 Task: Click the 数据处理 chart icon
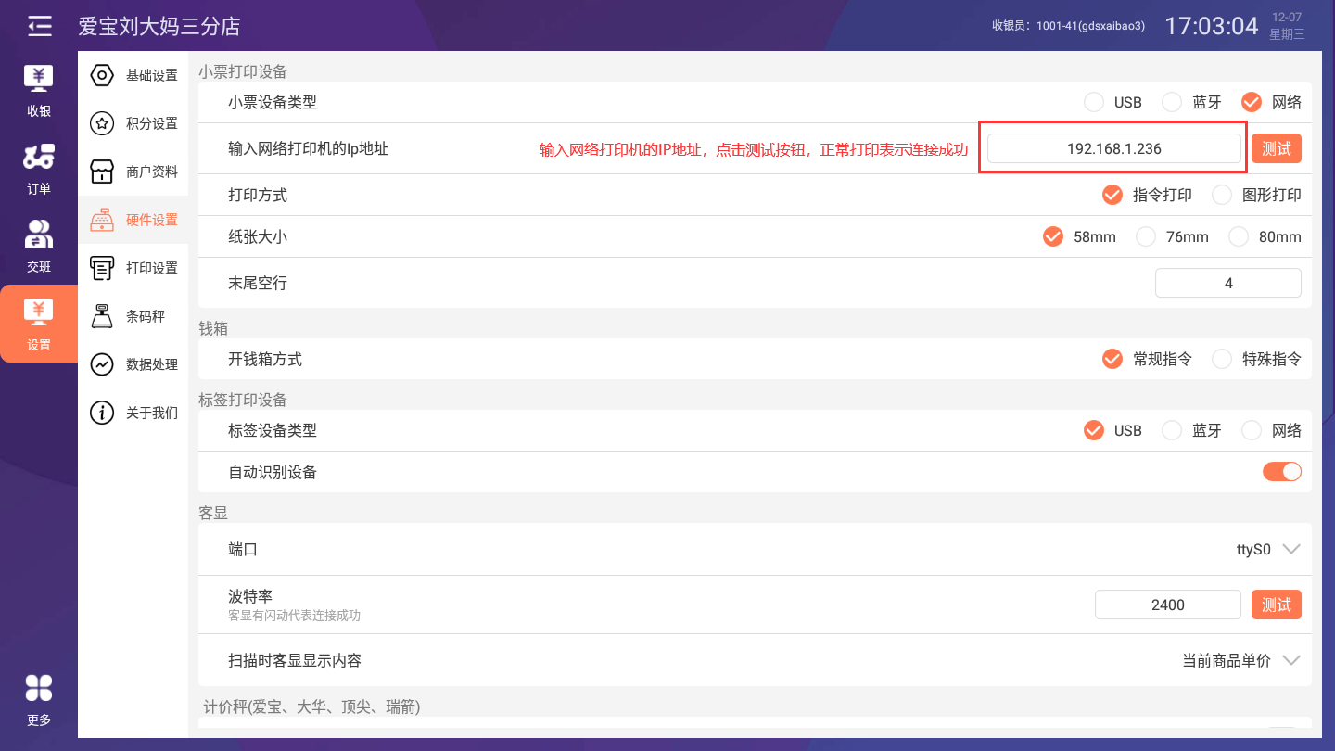point(101,364)
